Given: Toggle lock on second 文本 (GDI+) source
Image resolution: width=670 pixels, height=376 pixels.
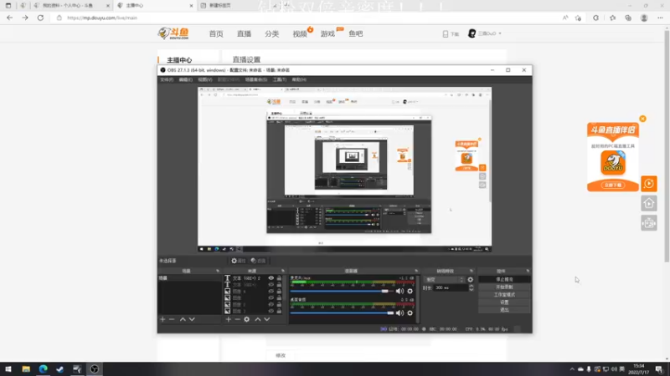Looking at the screenshot, I should [x=279, y=285].
